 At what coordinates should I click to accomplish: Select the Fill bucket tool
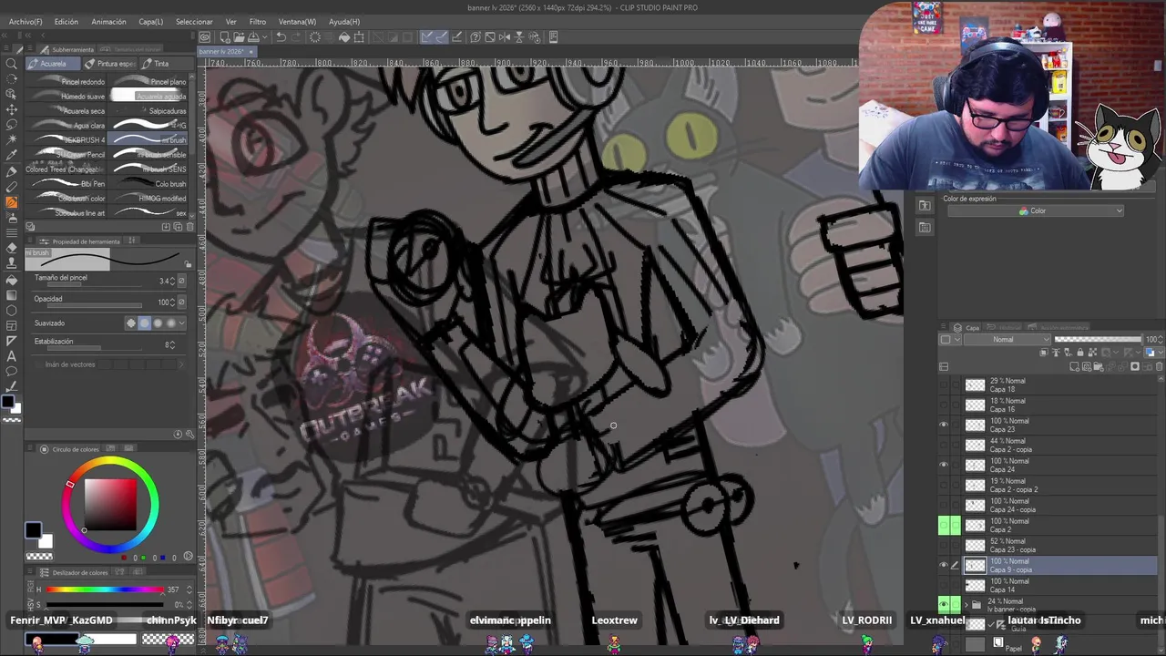point(12,280)
